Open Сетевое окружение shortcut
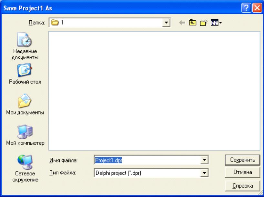 tap(25, 168)
